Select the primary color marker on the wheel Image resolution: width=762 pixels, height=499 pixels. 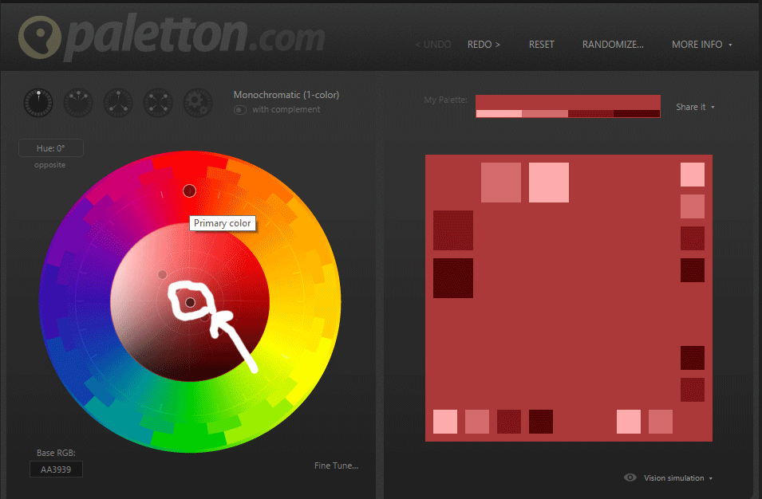(190, 191)
